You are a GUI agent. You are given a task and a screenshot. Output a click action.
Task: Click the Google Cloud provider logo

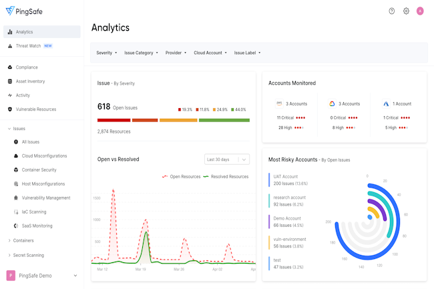(332, 103)
